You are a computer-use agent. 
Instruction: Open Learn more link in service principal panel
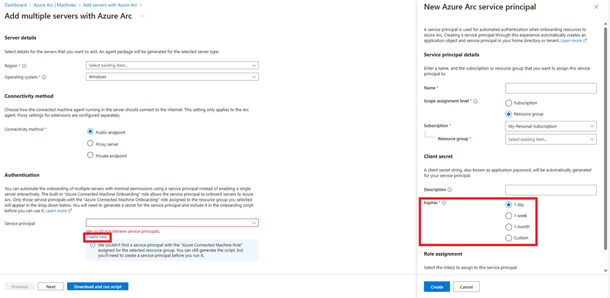(574, 41)
